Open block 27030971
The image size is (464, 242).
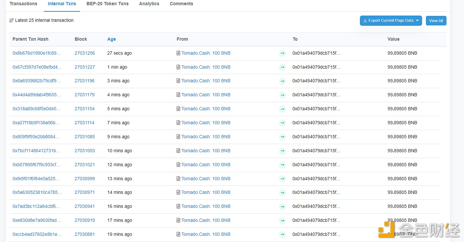[x=85, y=192]
